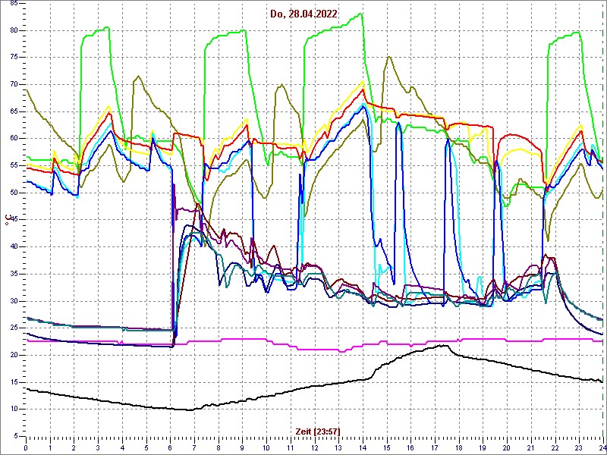Click hour 8 on the time axis
This screenshot has height=455, width=607.
pos(219,447)
